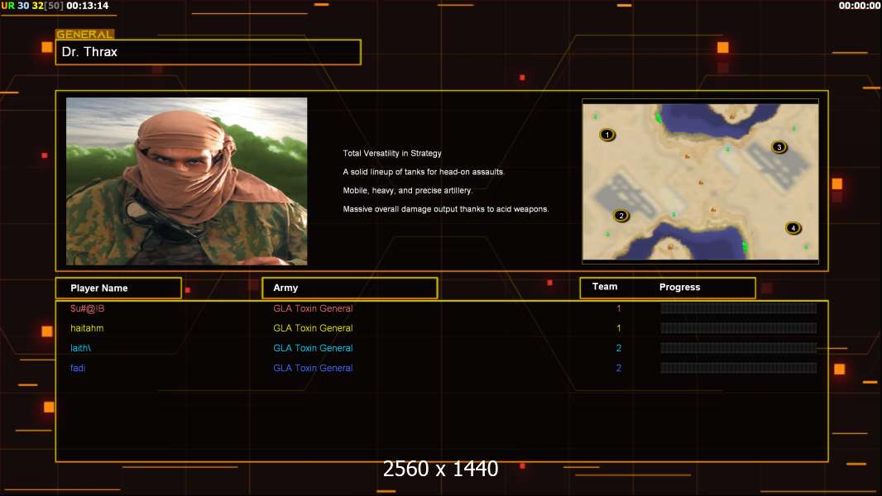Click start position marker 4 on minimap
This screenshot has width=882, height=496.
[x=793, y=228]
